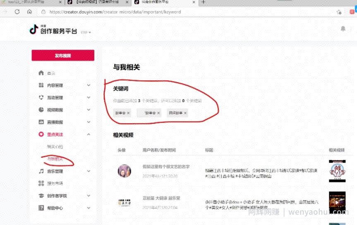Open the account switch dropdown beside the logo

(x=86, y=32)
